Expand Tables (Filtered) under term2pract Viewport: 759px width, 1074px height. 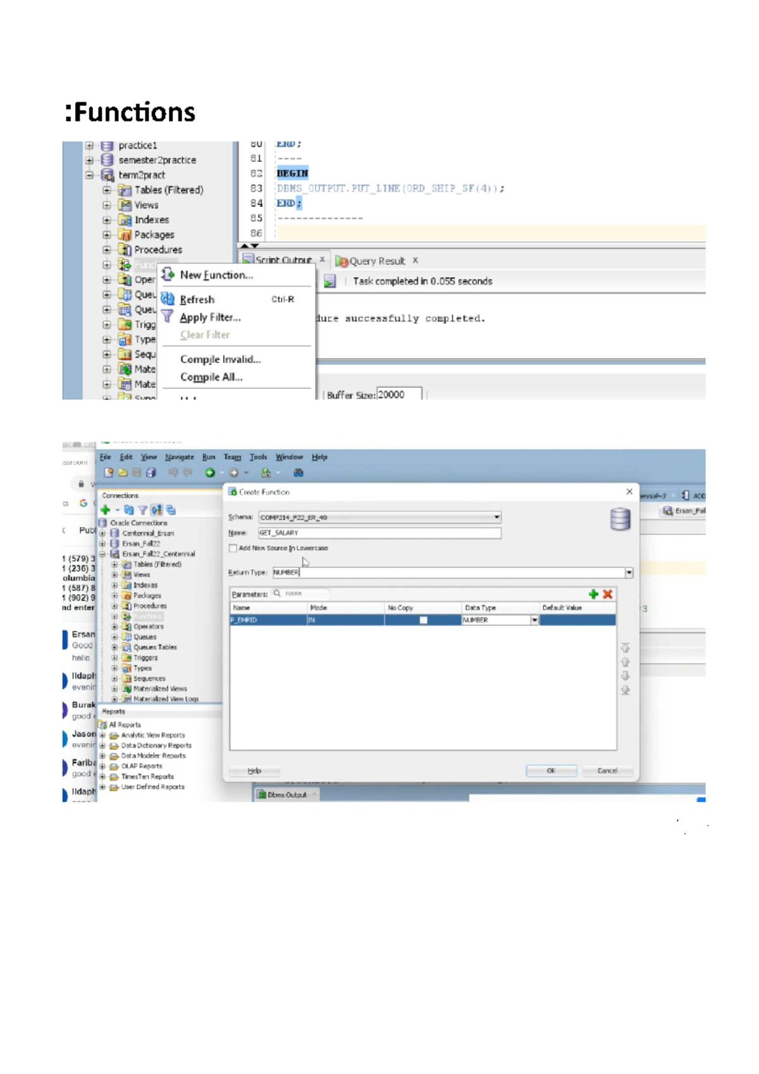107,190
